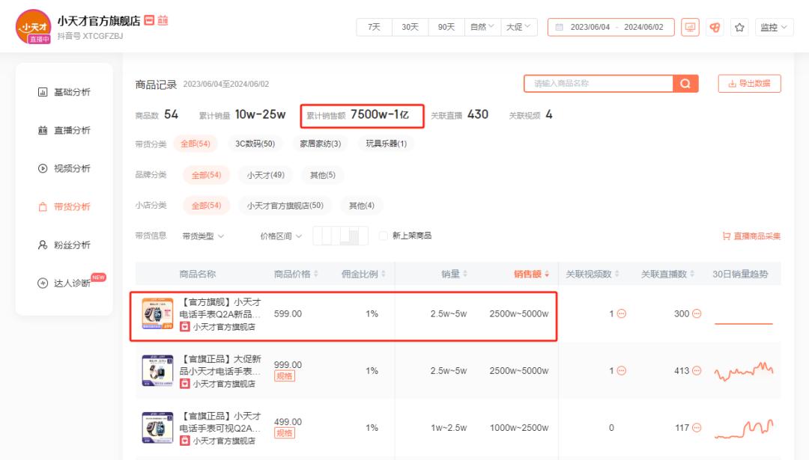
Task: Click the 导出数据 export button
Action: (749, 84)
